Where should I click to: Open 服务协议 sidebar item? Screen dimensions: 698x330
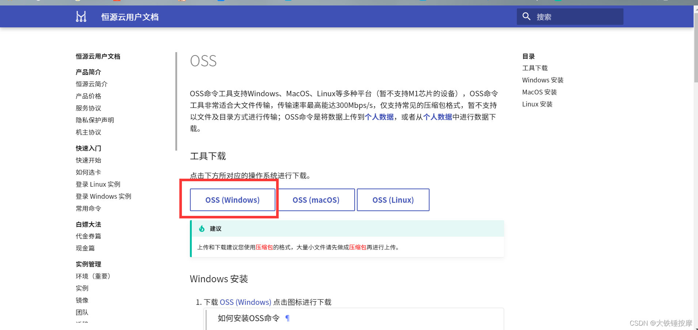(x=88, y=108)
